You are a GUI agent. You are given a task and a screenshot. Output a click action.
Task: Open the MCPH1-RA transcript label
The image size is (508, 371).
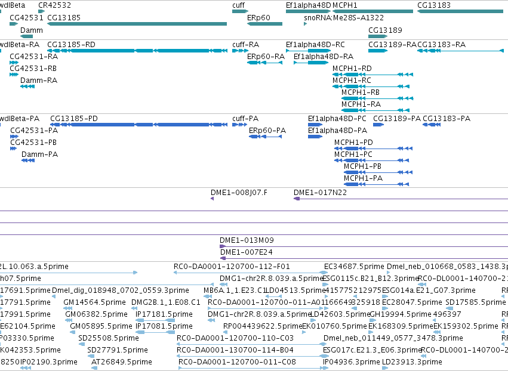(361, 104)
